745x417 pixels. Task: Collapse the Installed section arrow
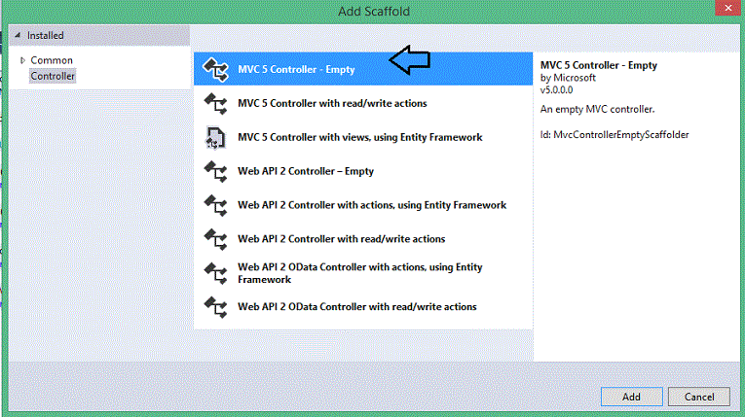pos(18,35)
